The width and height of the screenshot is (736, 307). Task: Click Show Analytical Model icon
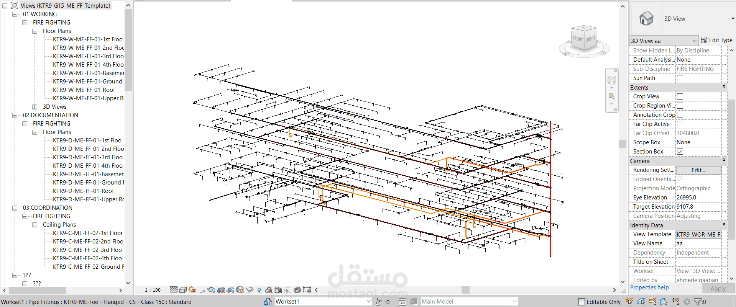[x=287, y=290]
